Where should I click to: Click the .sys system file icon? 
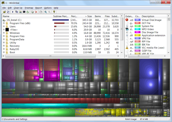(127, 26)
